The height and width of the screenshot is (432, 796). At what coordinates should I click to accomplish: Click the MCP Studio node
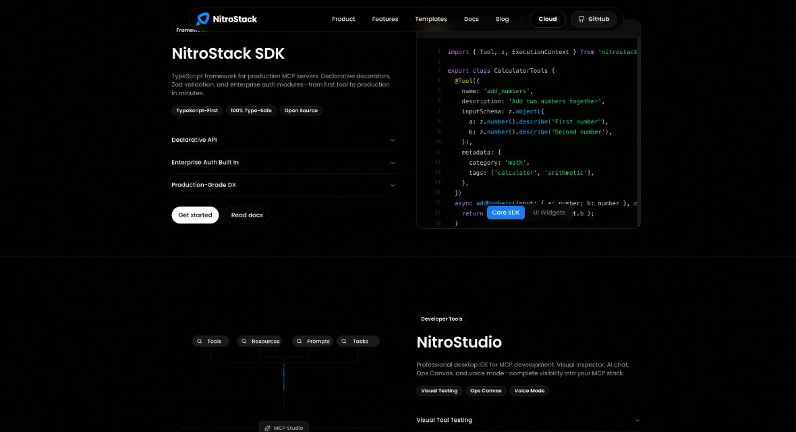point(284,427)
